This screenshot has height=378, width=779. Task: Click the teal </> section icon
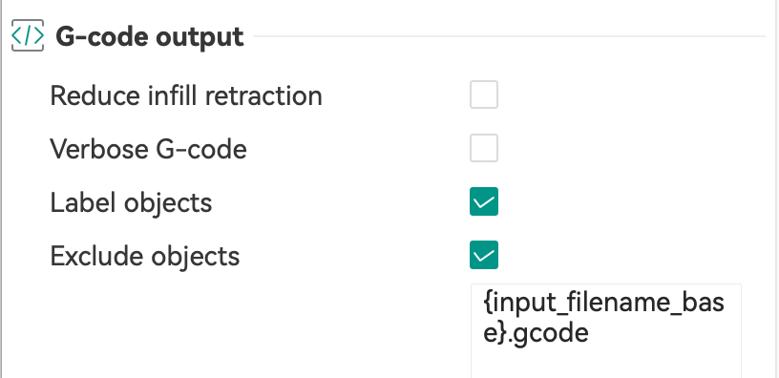tap(28, 35)
